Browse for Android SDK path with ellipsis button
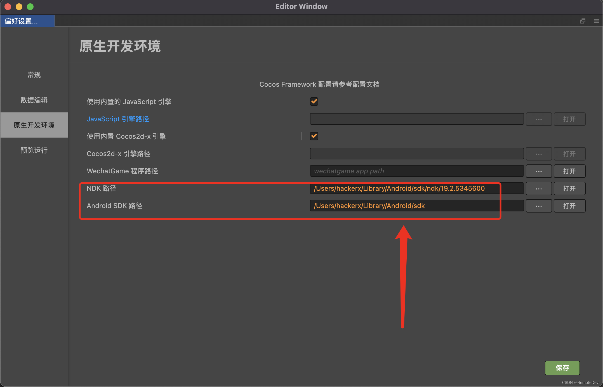The image size is (603, 387). pyautogui.click(x=539, y=206)
